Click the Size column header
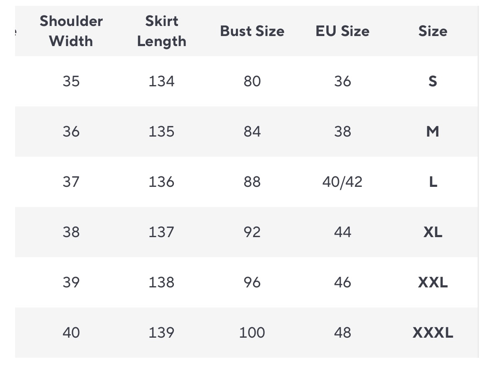Viewport: 494px width, 367px height. point(432,31)
